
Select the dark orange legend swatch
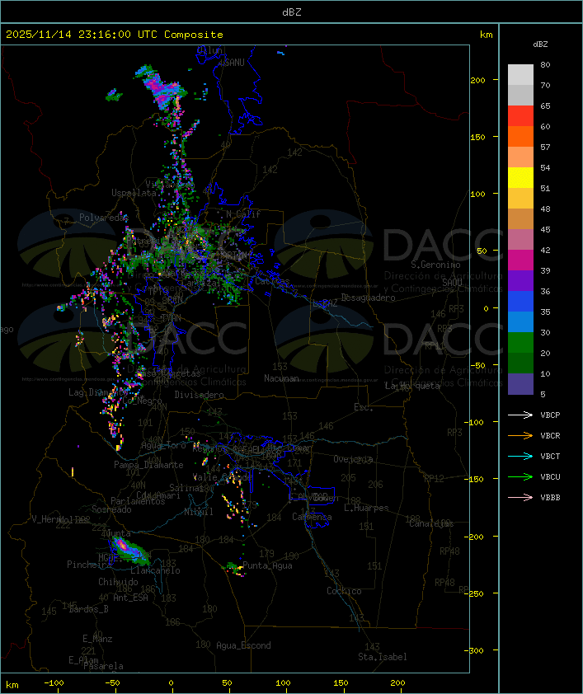[x=520, y=137]
